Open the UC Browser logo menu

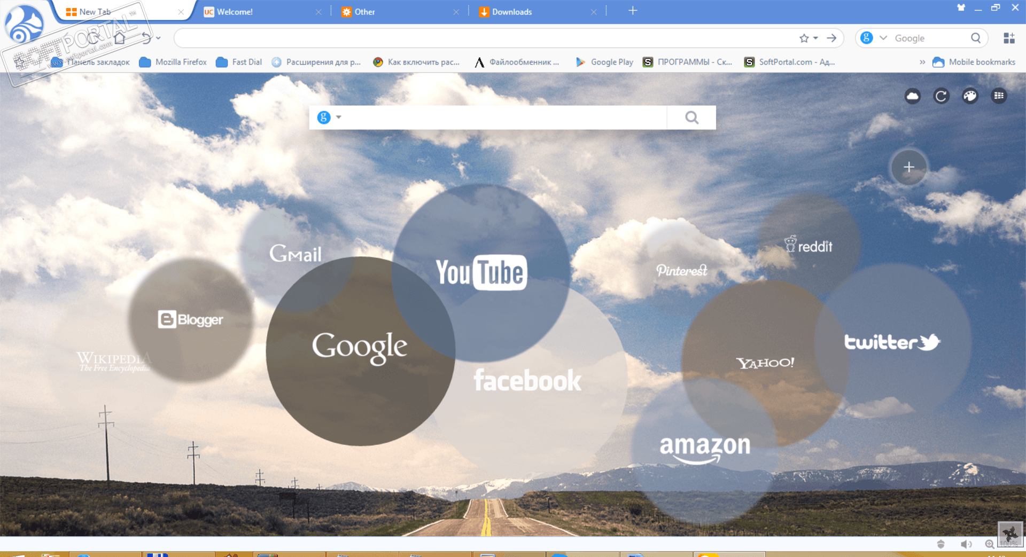[x=24, y=24]
